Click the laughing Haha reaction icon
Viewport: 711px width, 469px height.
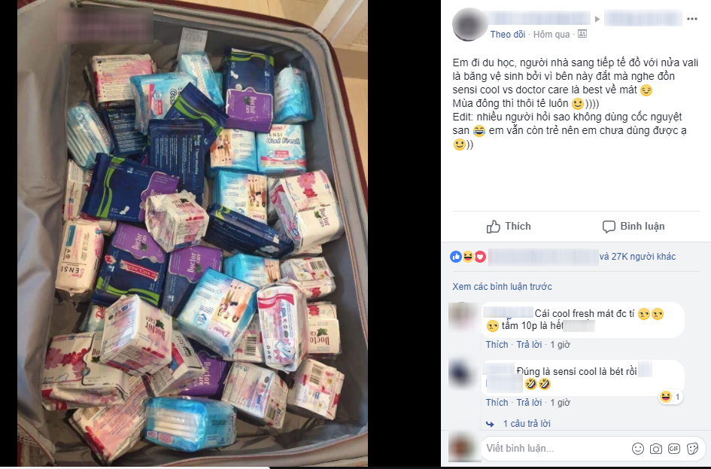[x=468, y=257]
